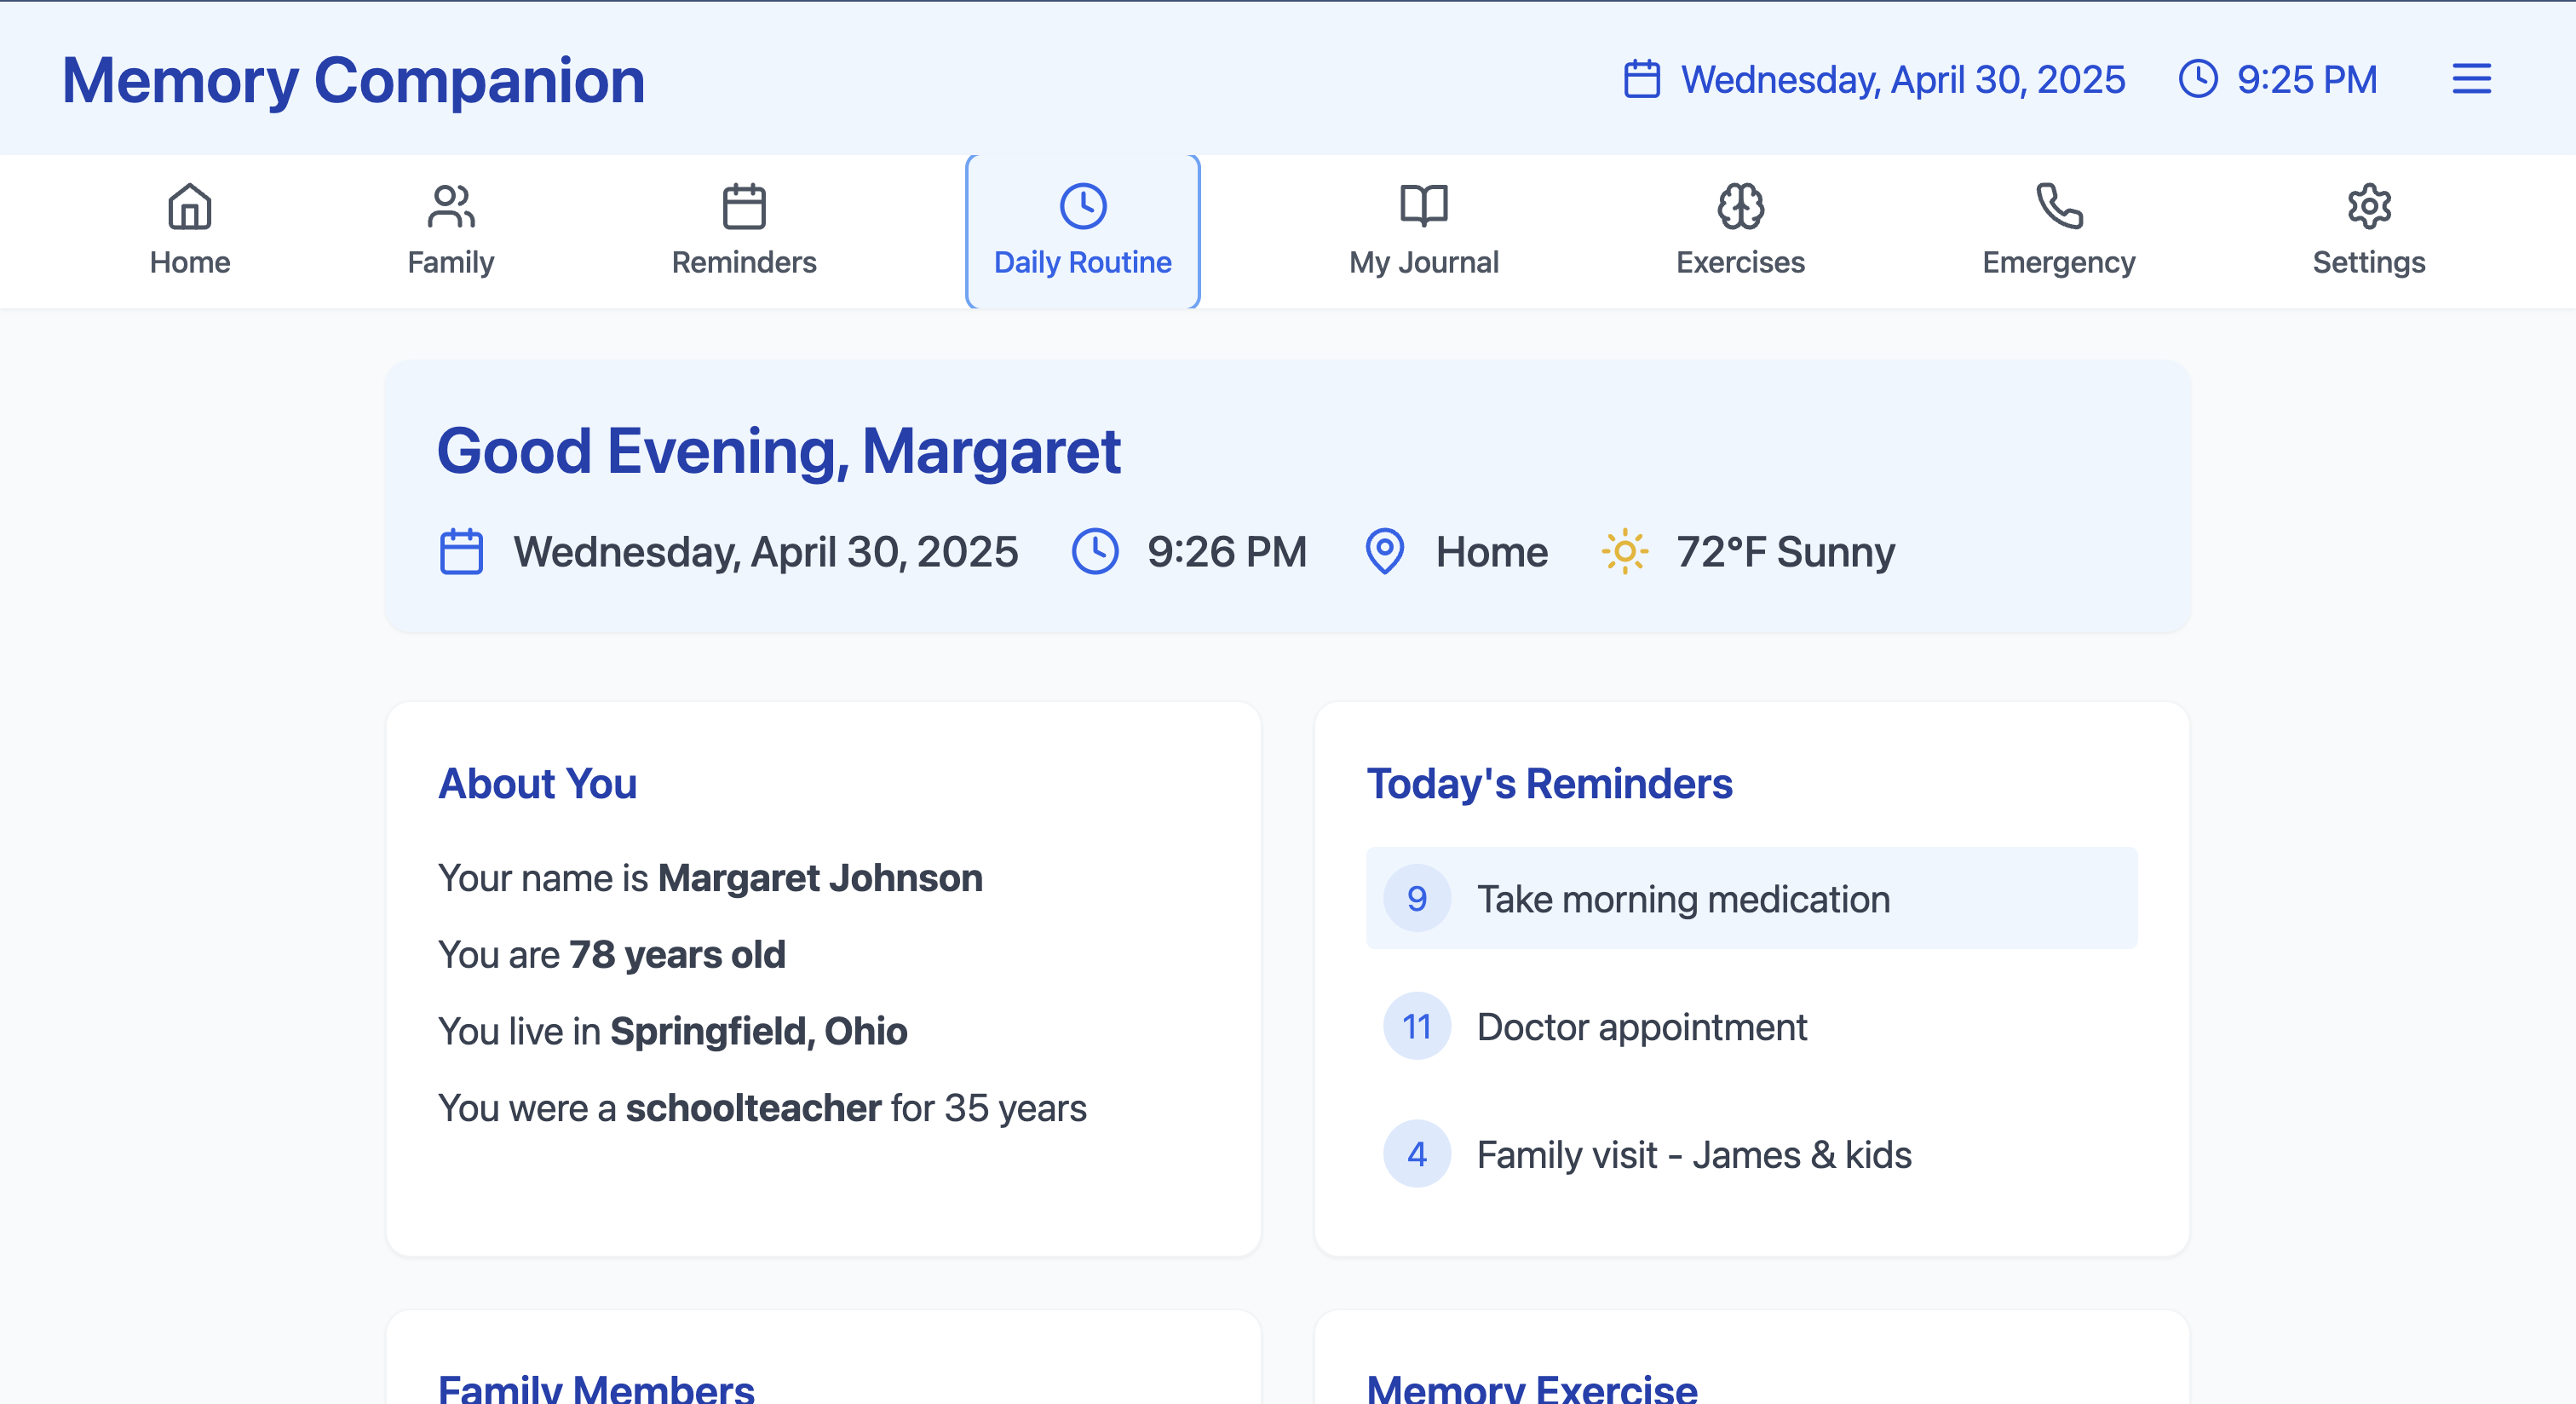Click Family visit - James & kids reminder

tap(1694, 1155)
